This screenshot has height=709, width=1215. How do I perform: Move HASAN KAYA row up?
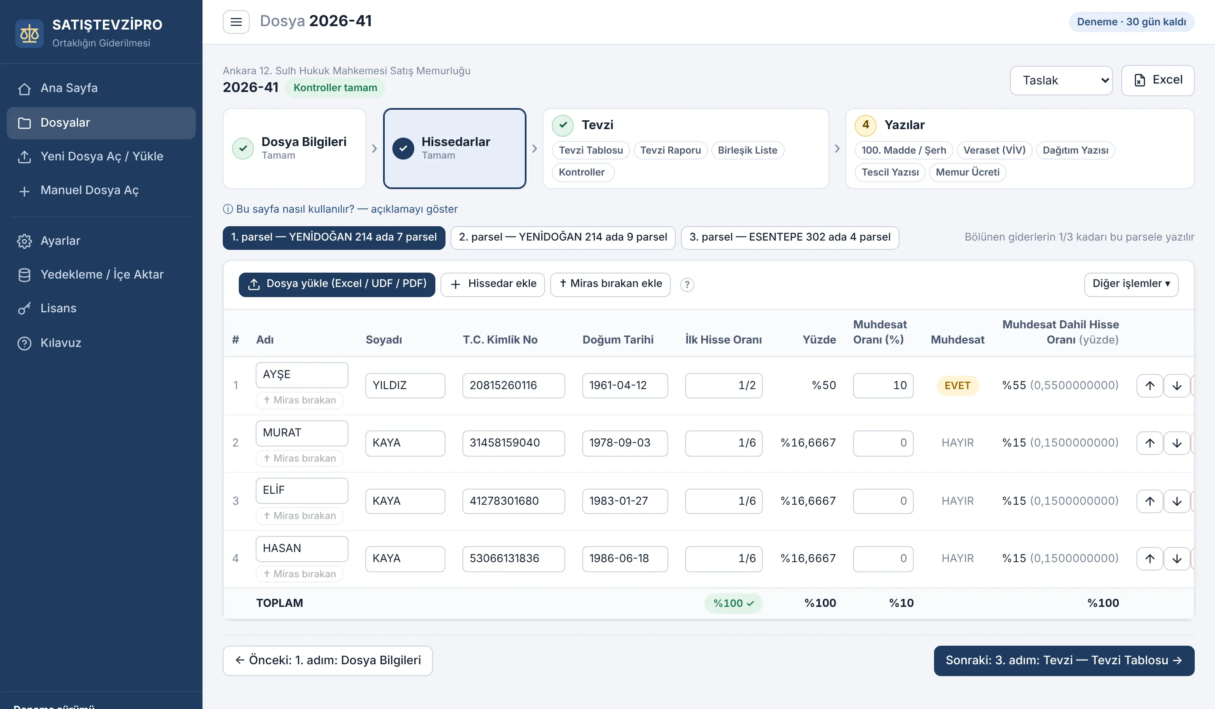click(x=1150, y=558)
